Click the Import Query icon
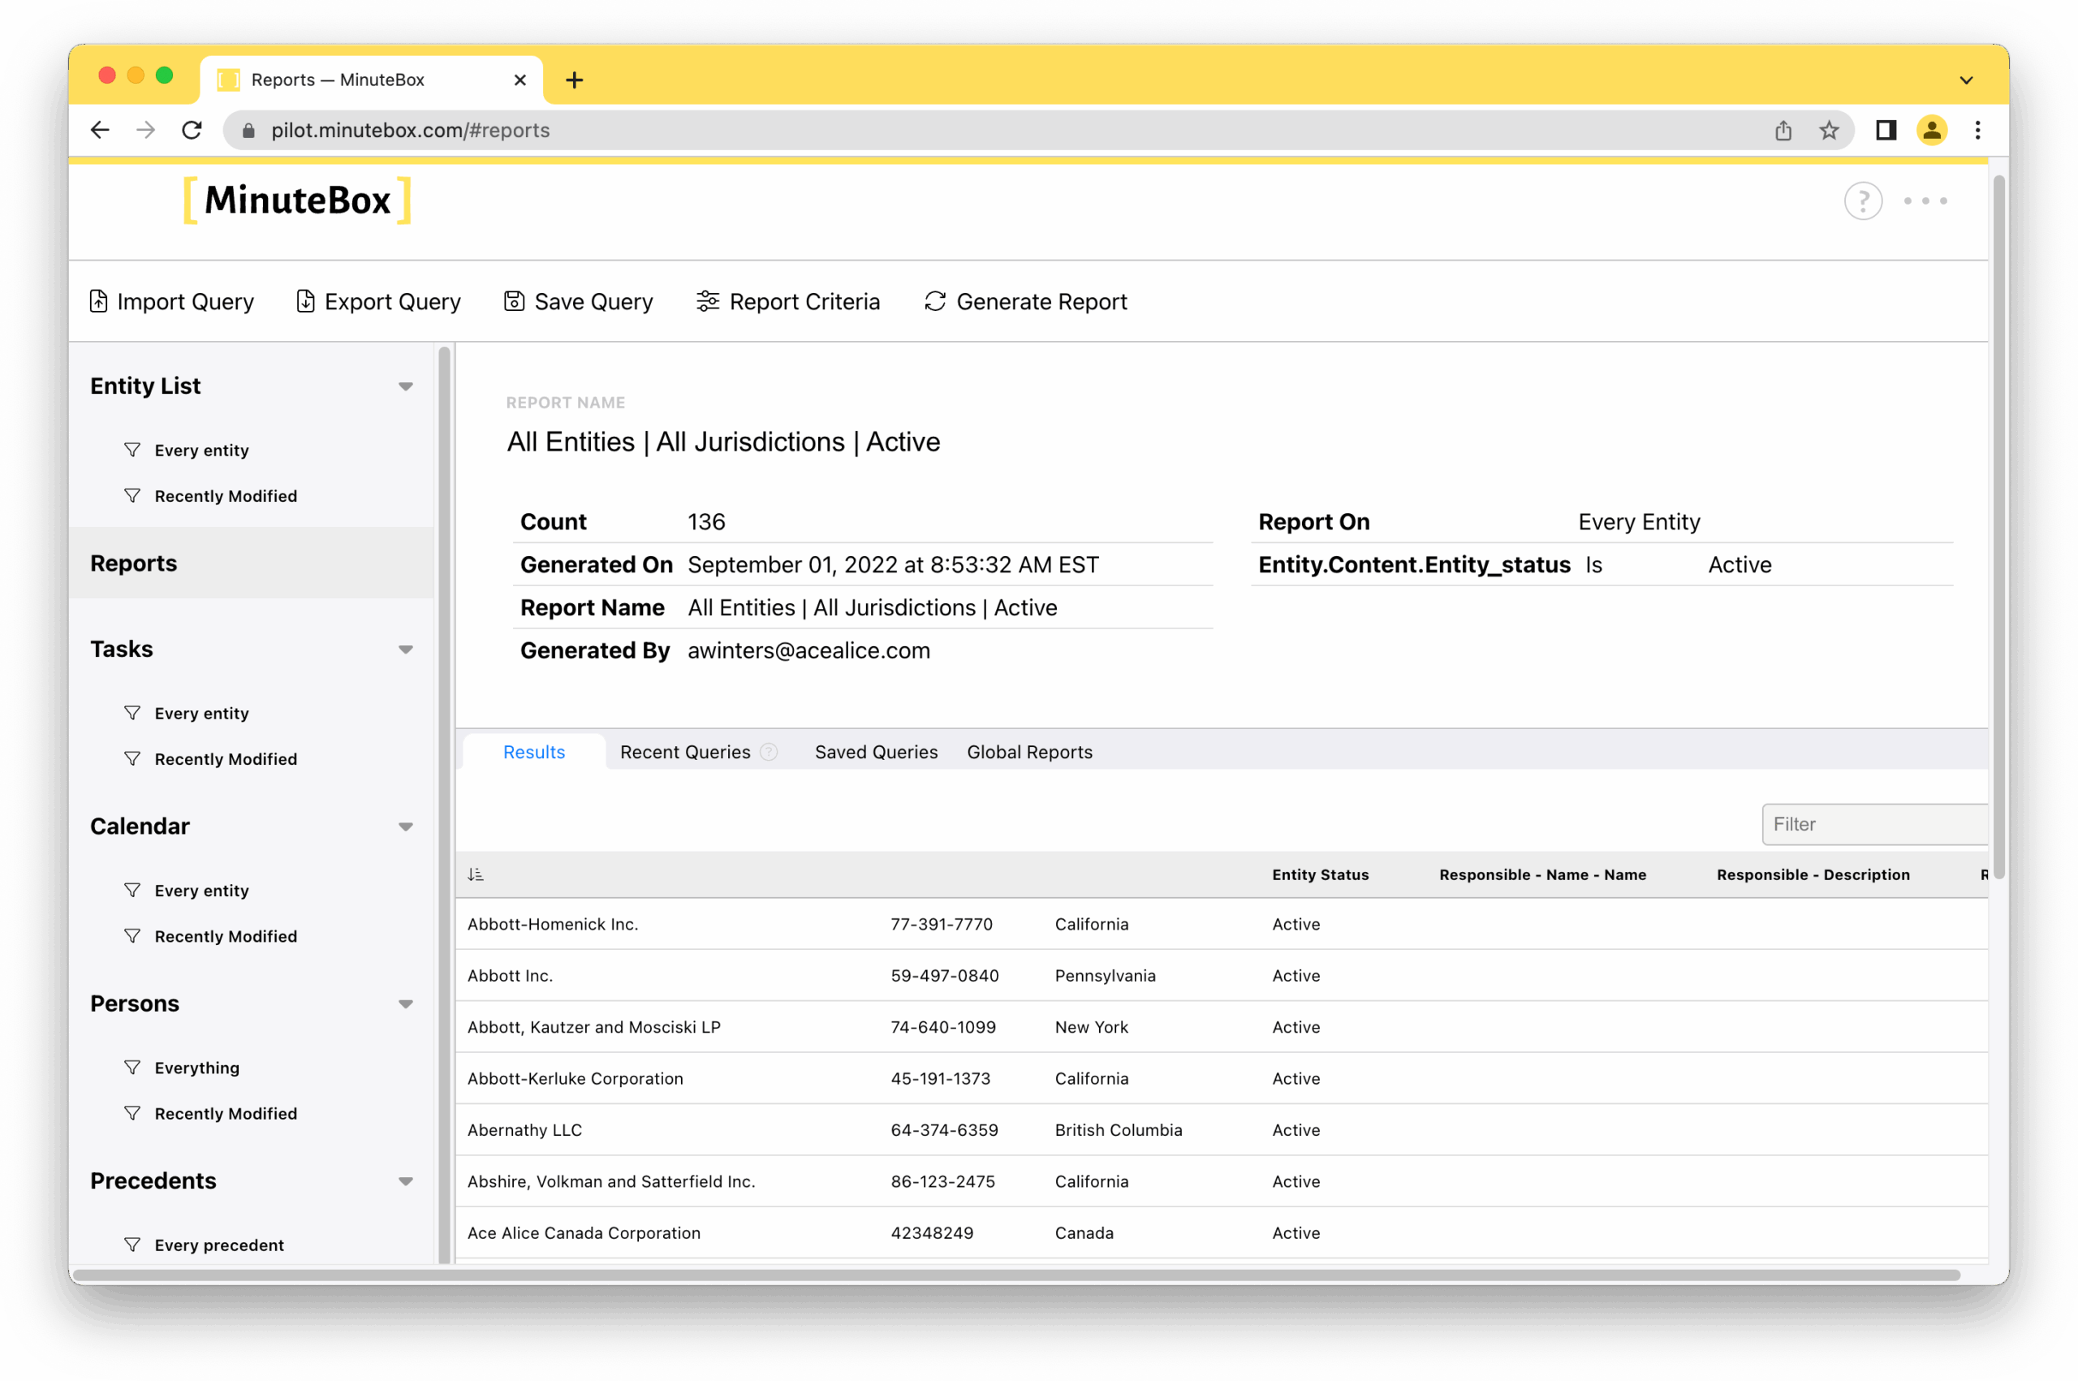Screen dimensions: 2078x1381 pyautogui.click(x=98, y=301)
